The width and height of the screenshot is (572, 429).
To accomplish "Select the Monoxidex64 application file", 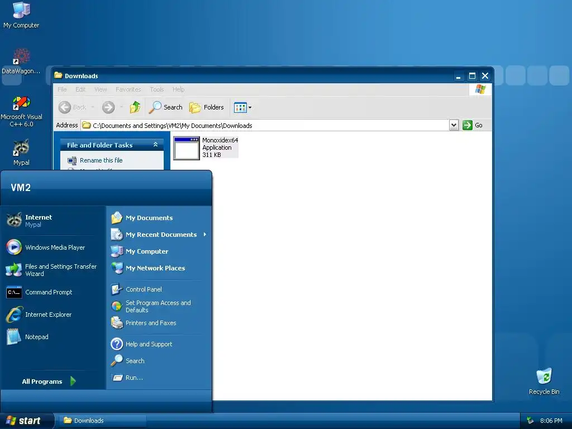I will pos(206,147).
